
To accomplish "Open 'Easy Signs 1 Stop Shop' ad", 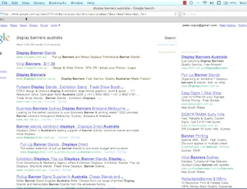I will pyautogui.click(x=201, y=93).
